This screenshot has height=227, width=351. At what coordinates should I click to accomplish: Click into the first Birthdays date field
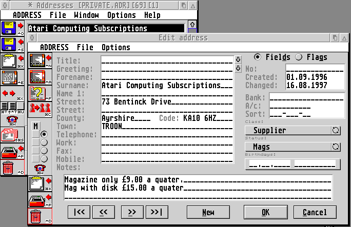pos(270,164)
